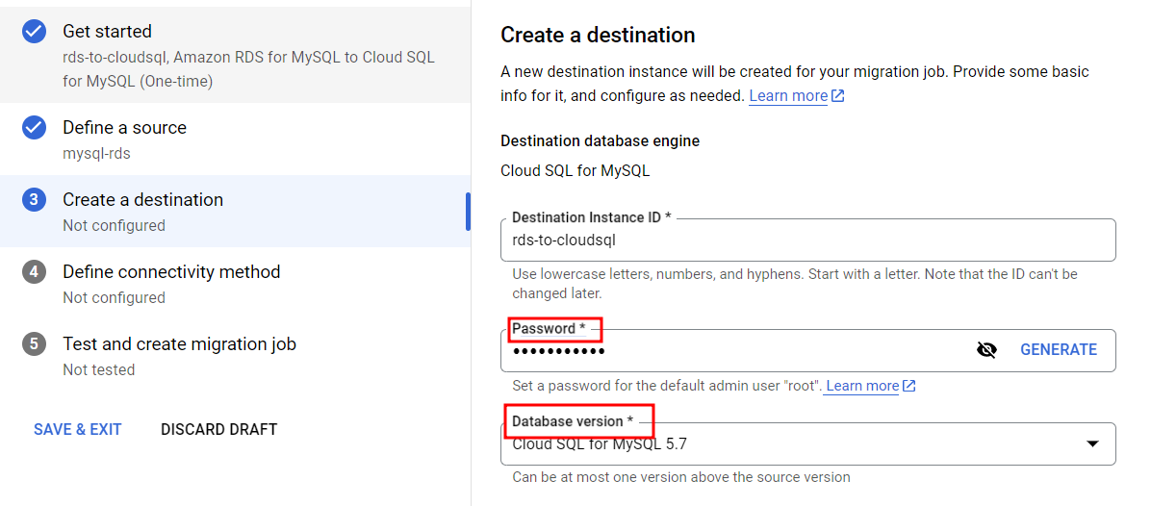
Task: Open Learn more link about root password
Action: (862, 386)
